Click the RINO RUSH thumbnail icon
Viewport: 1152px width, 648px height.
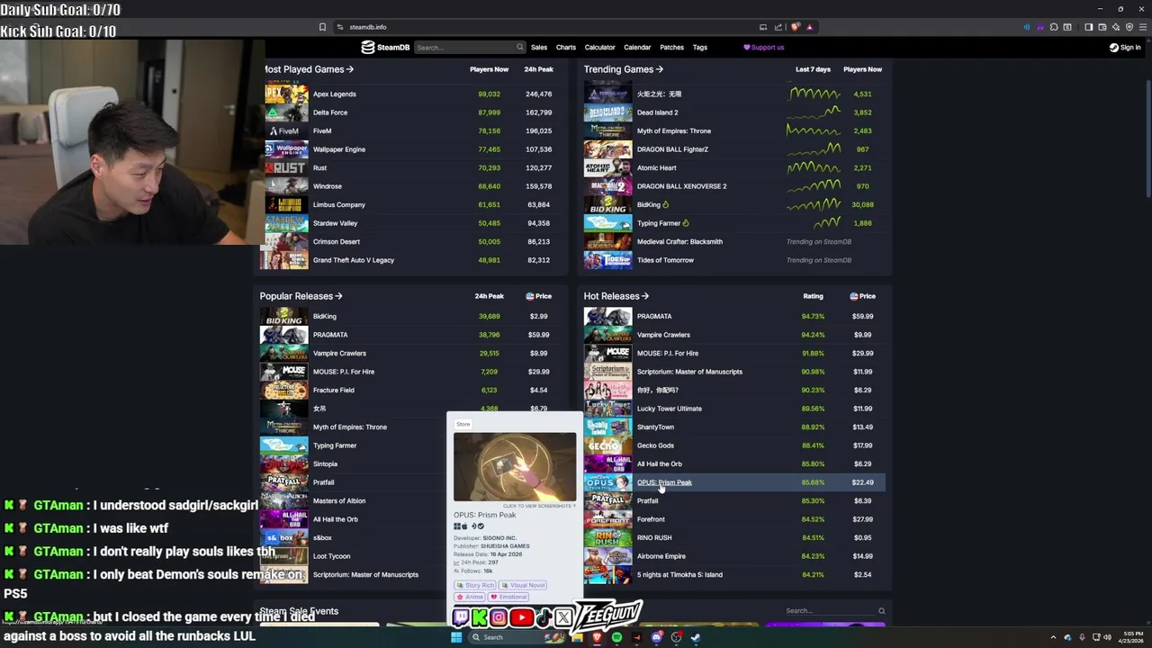(x=607, y=537)
